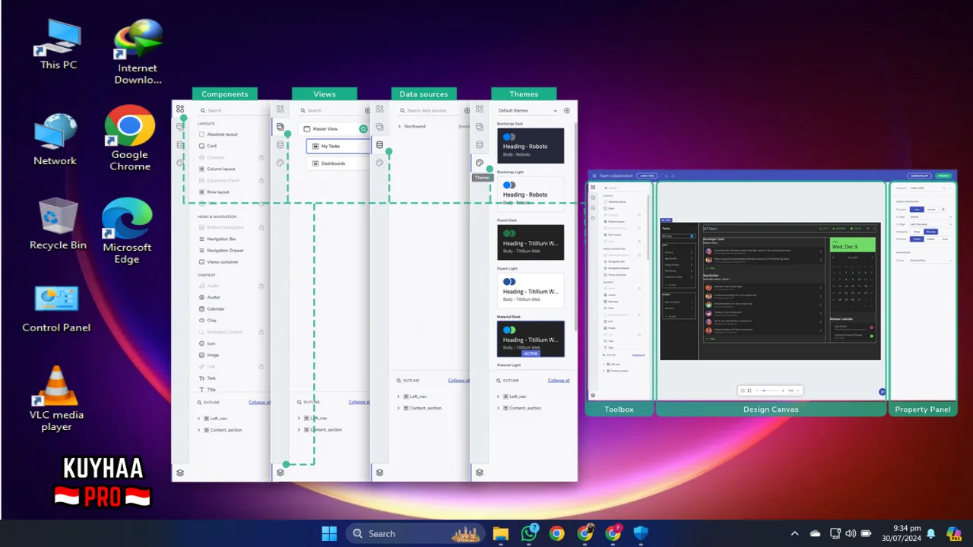Click the green home badge on Master View
This screenshot has height=547, width=973.
[363, 128]
